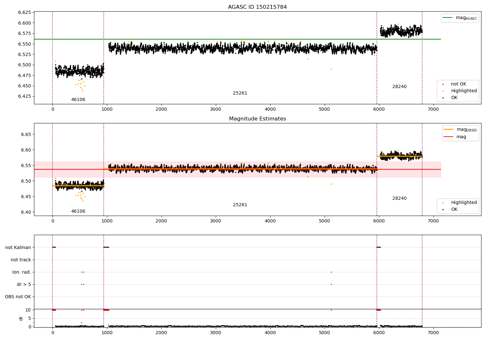
Task: Click the 6.55 y-axis tick in the middle panel
Action: (x=26, y=165)
